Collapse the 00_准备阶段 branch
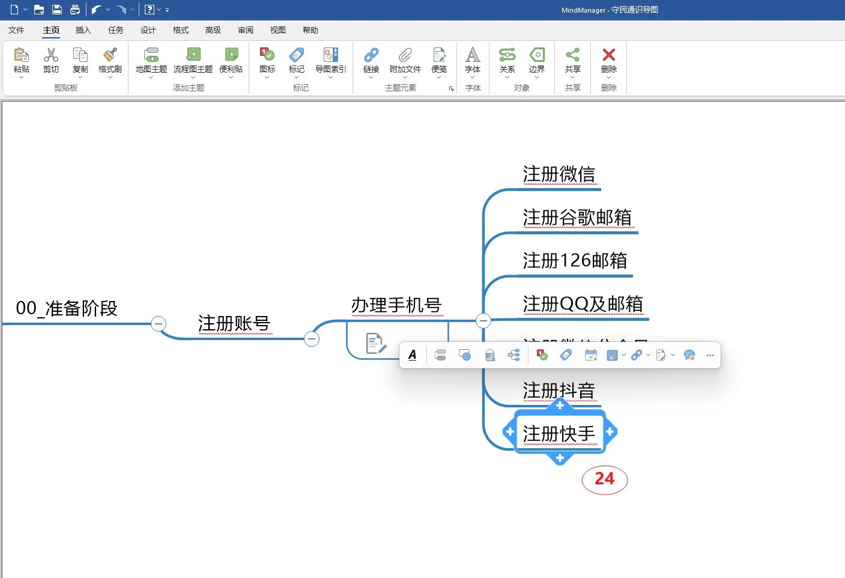The height and width of the screenshot is (578, 845). click(x=158, y=324)
